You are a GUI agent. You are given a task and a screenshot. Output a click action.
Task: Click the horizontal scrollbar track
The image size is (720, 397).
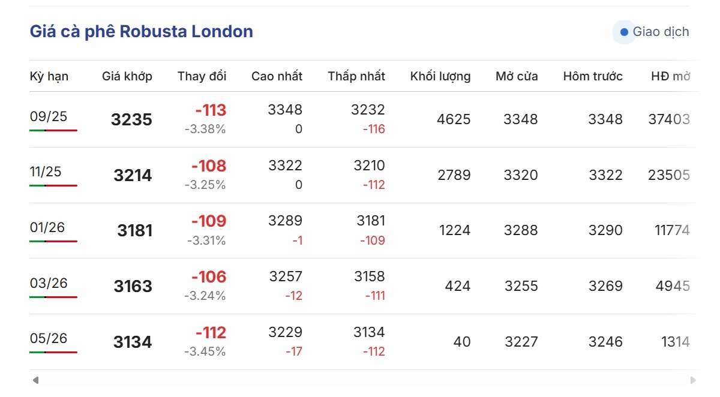[364, 380]
